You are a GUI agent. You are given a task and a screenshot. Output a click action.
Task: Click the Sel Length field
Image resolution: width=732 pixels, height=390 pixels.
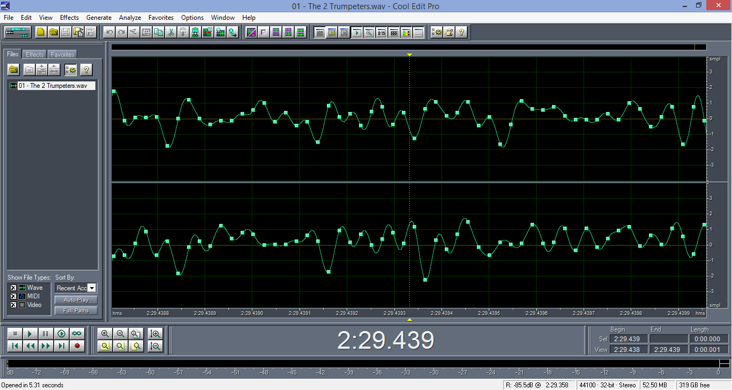[x=708, y=339]
